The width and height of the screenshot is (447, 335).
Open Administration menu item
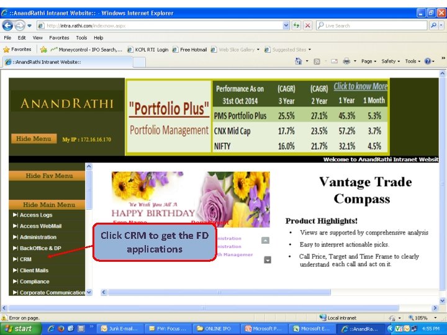tap(35, 237)
